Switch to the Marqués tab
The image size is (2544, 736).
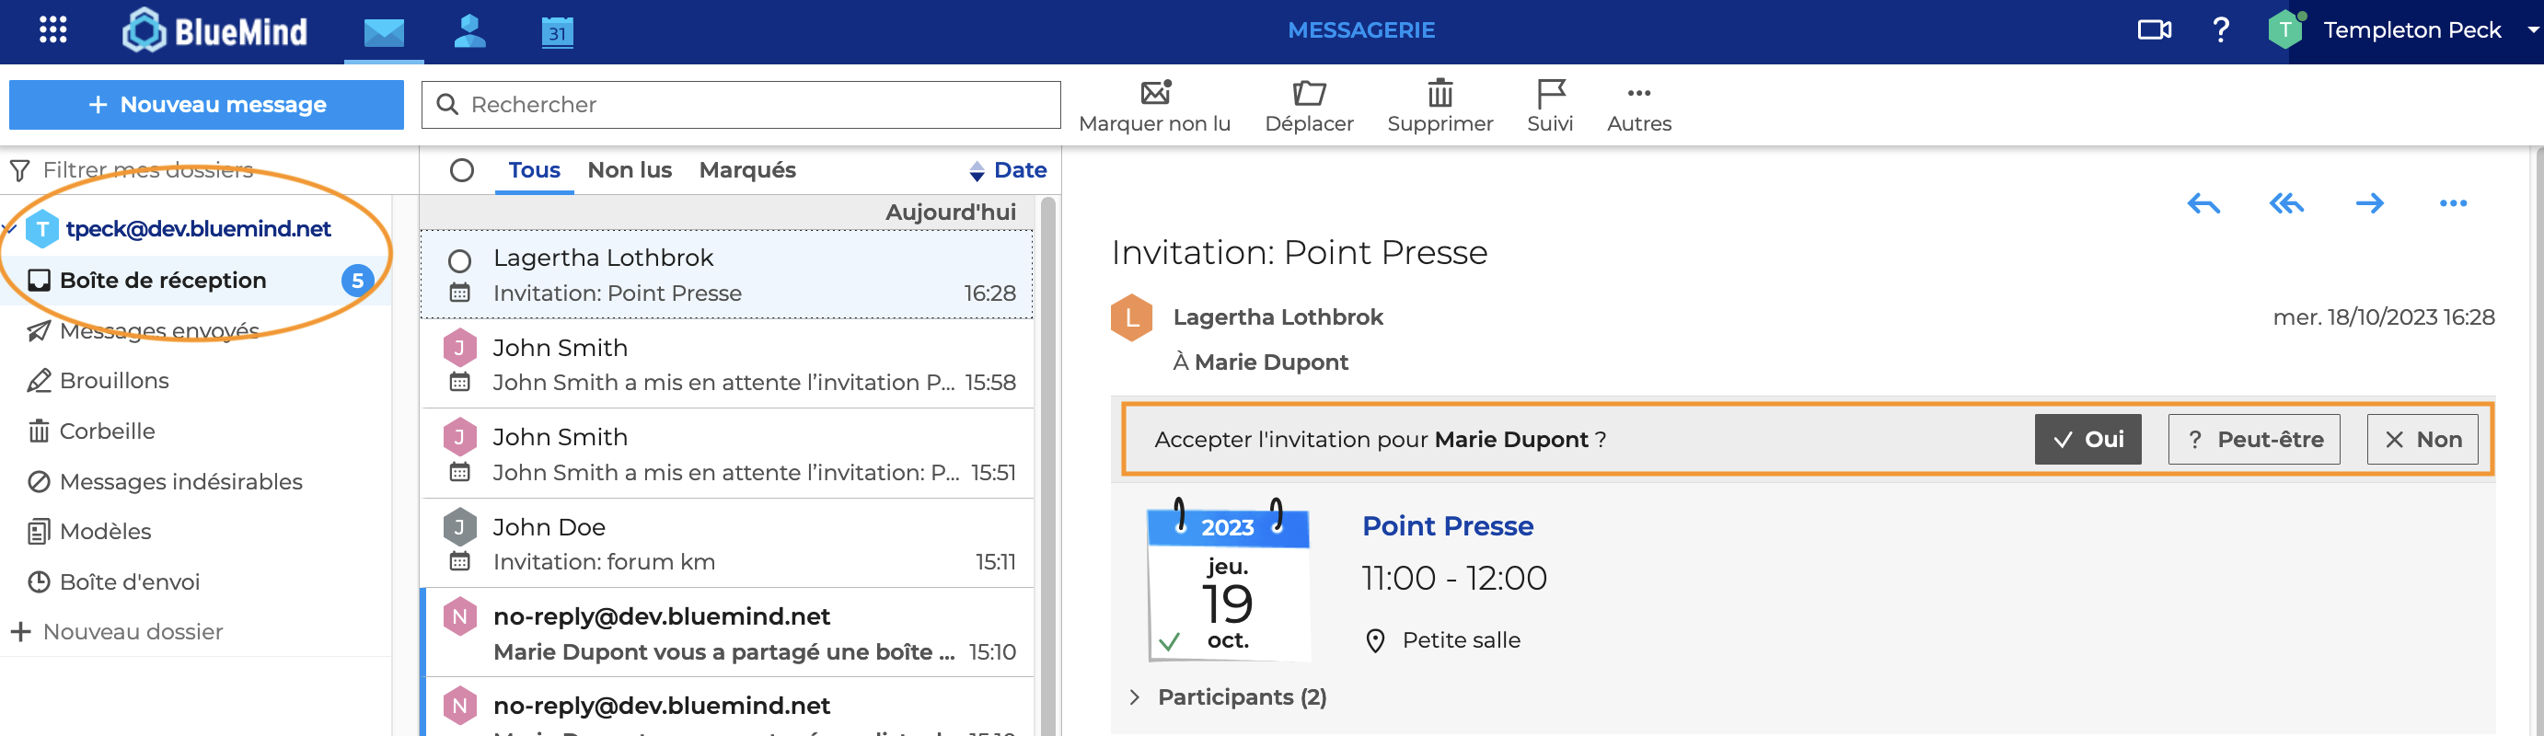(746, 171)
